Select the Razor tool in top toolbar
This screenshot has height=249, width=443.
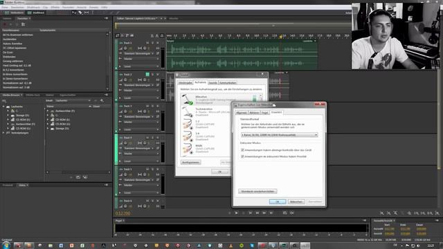point(80,12)
